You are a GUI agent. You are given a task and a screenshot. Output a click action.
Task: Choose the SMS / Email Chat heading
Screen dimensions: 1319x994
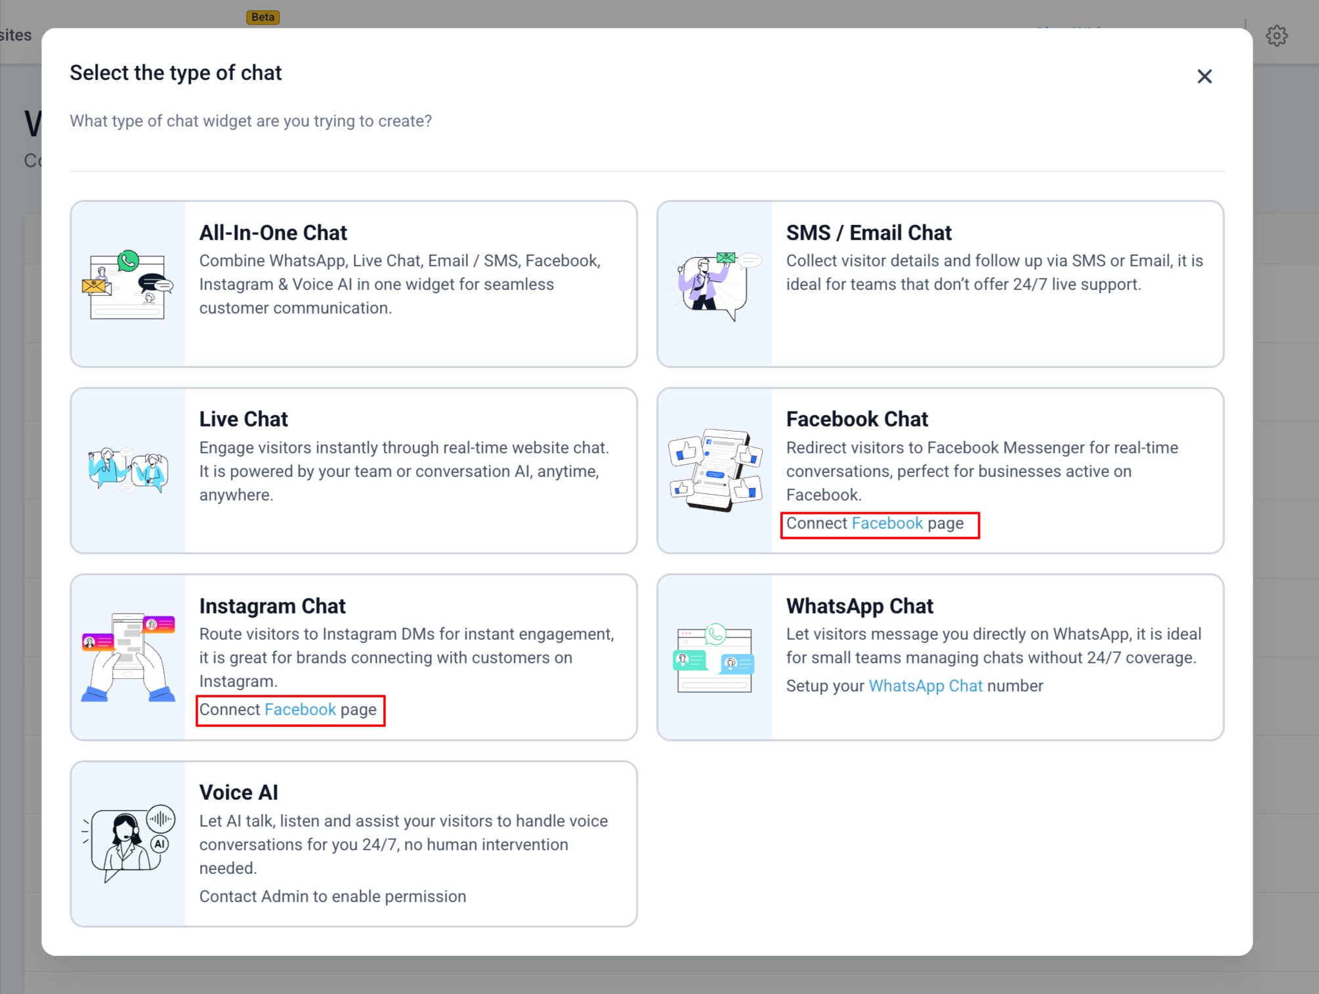(868, 233)
